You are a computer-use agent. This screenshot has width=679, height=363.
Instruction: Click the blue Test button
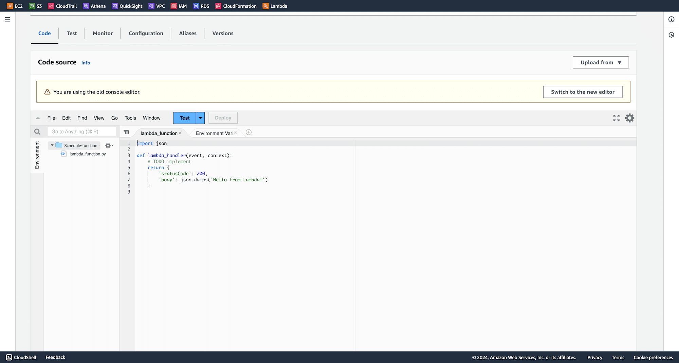(185, 118)
